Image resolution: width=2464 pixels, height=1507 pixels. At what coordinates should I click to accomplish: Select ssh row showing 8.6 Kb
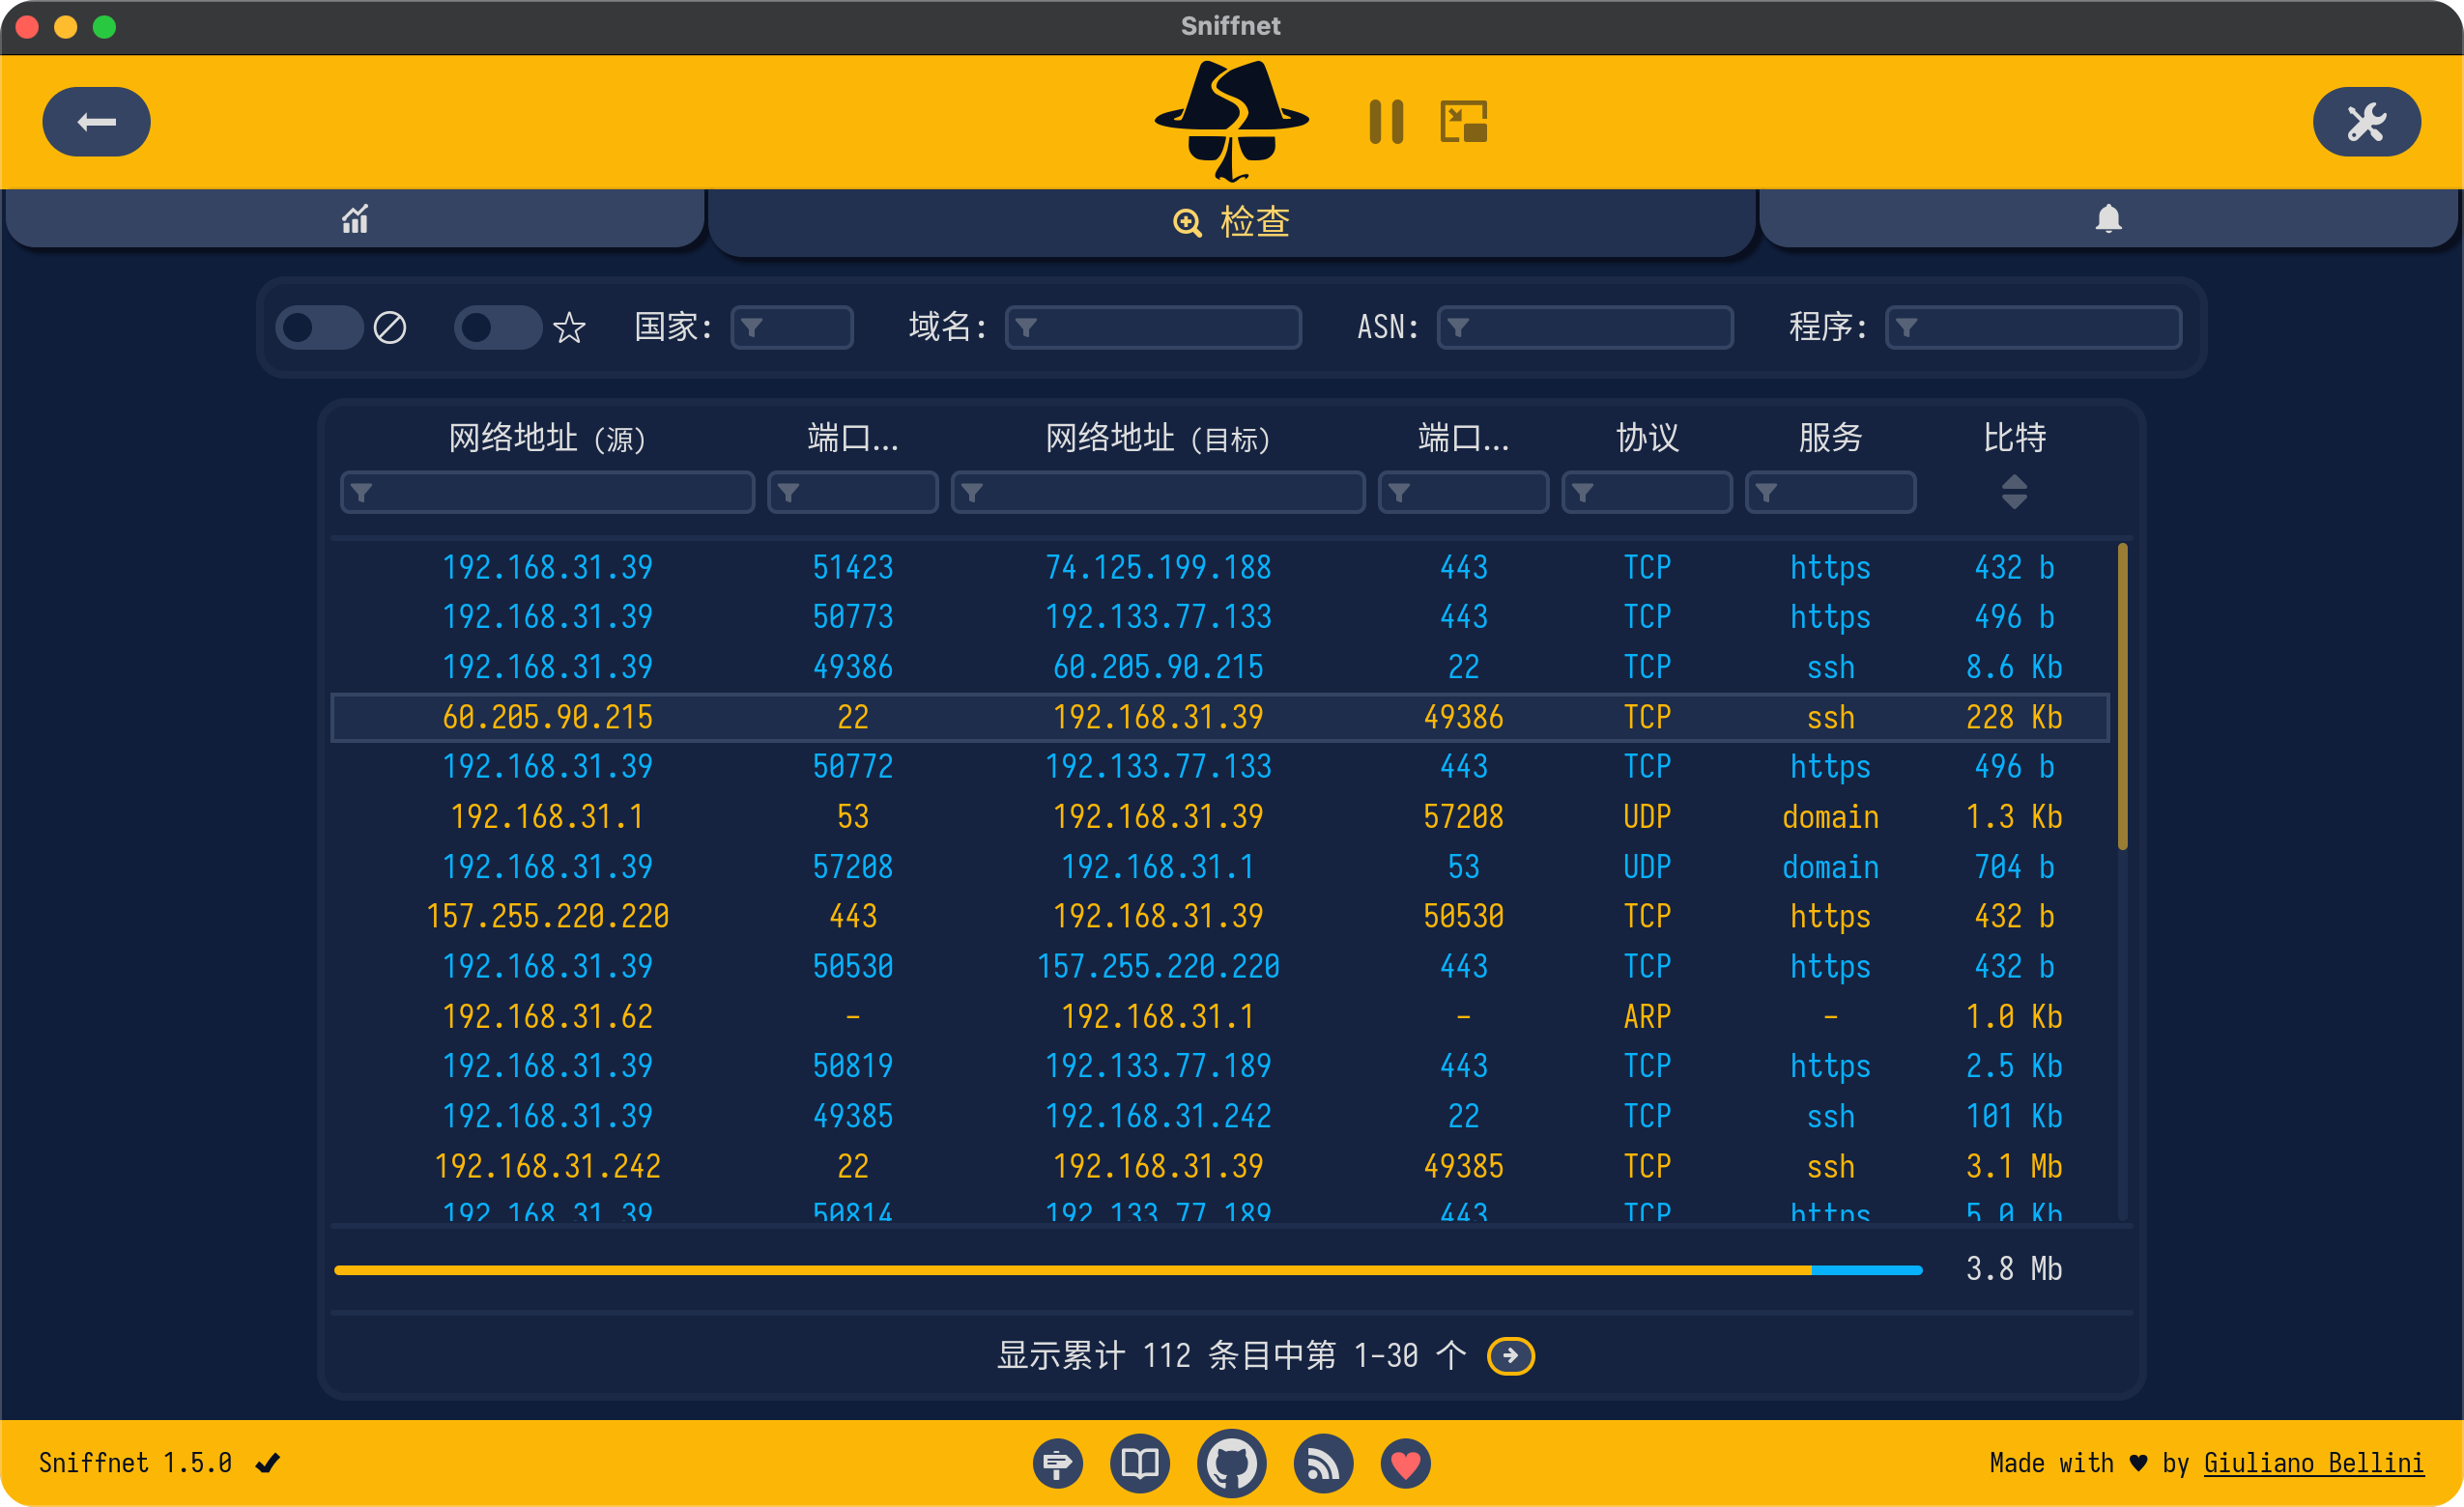click(x=1220, y=667)
